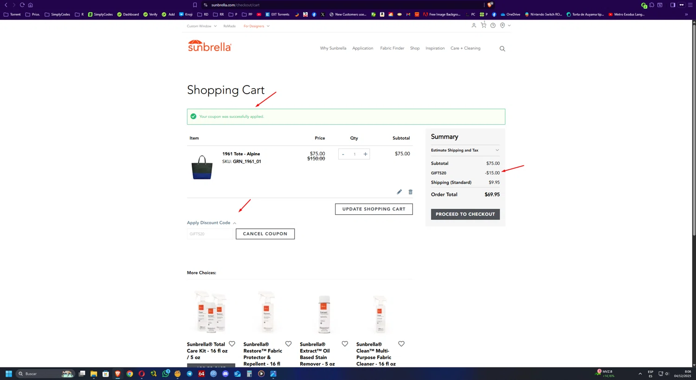
Task: Open Windows Start menu
Action: pyautogui.click(x=8, y=374)
